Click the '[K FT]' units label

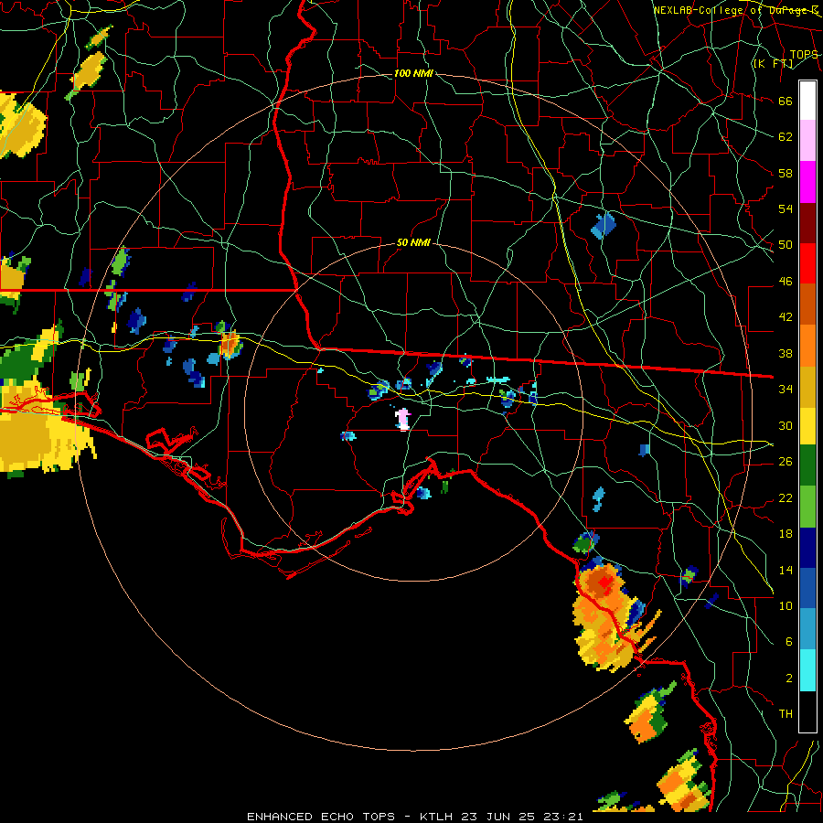coord(773,63)
